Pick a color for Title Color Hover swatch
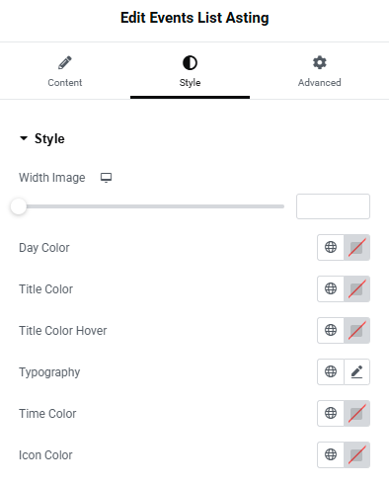Image resolution: width=389 pixels, height=486 pixels. click(x=356, y=330)
